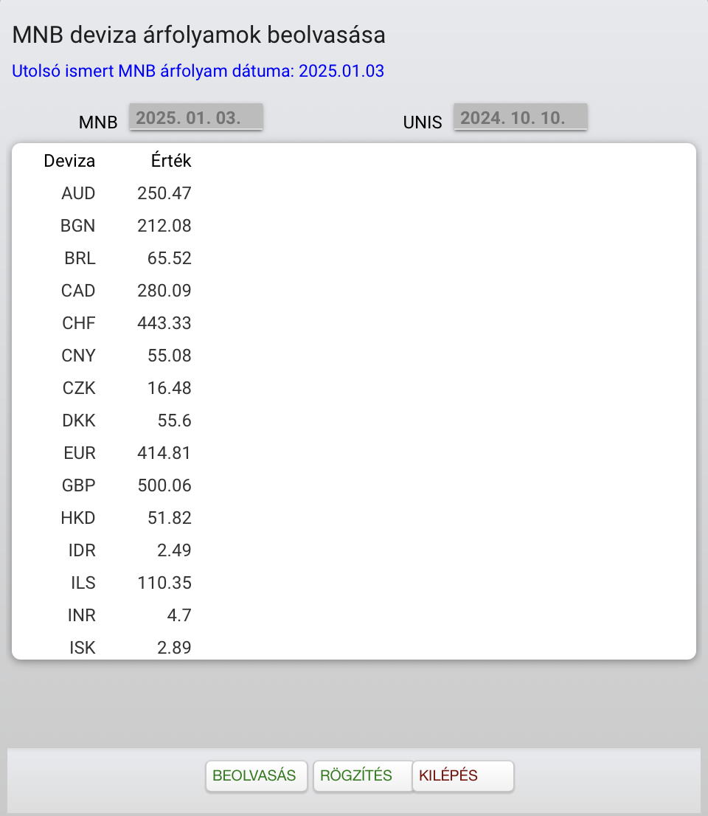Click the Érték column header
This screenshot has width=708, height=816.
171,160
